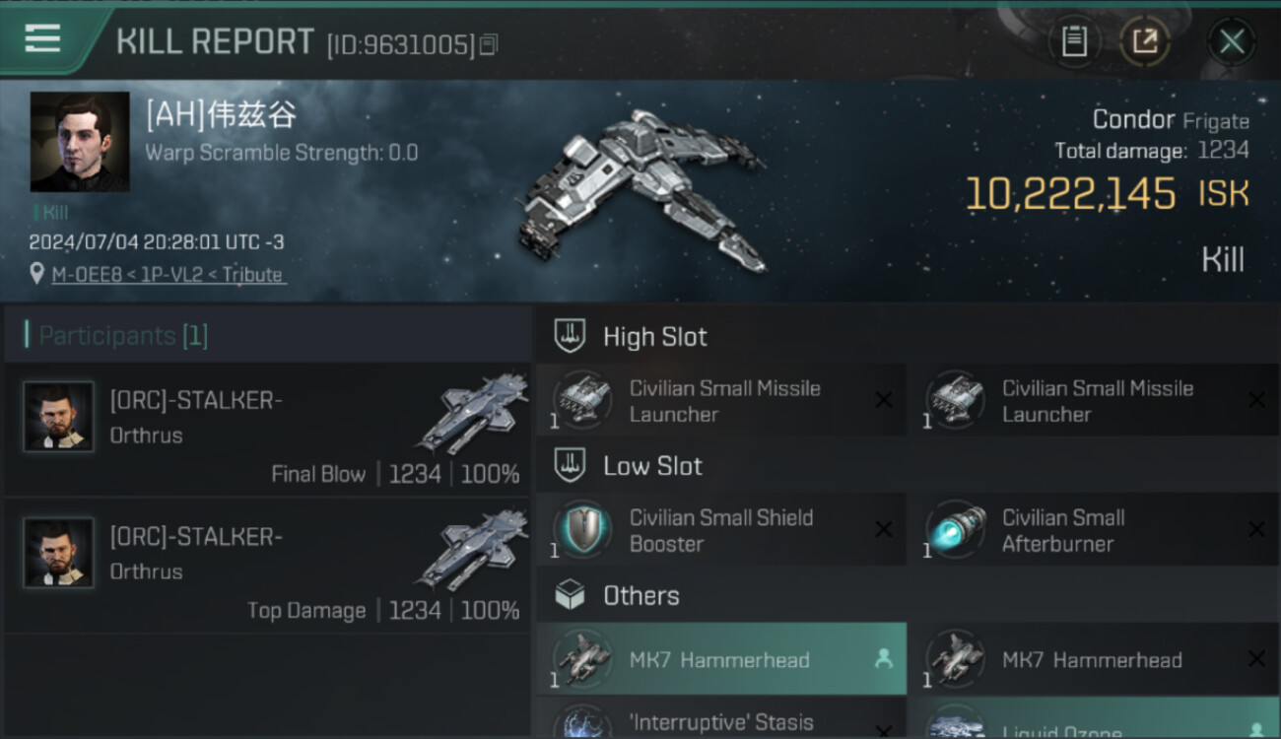1281x739 pixels.
Task: Click the location pin icon
Action: click(x=37, y=274)
